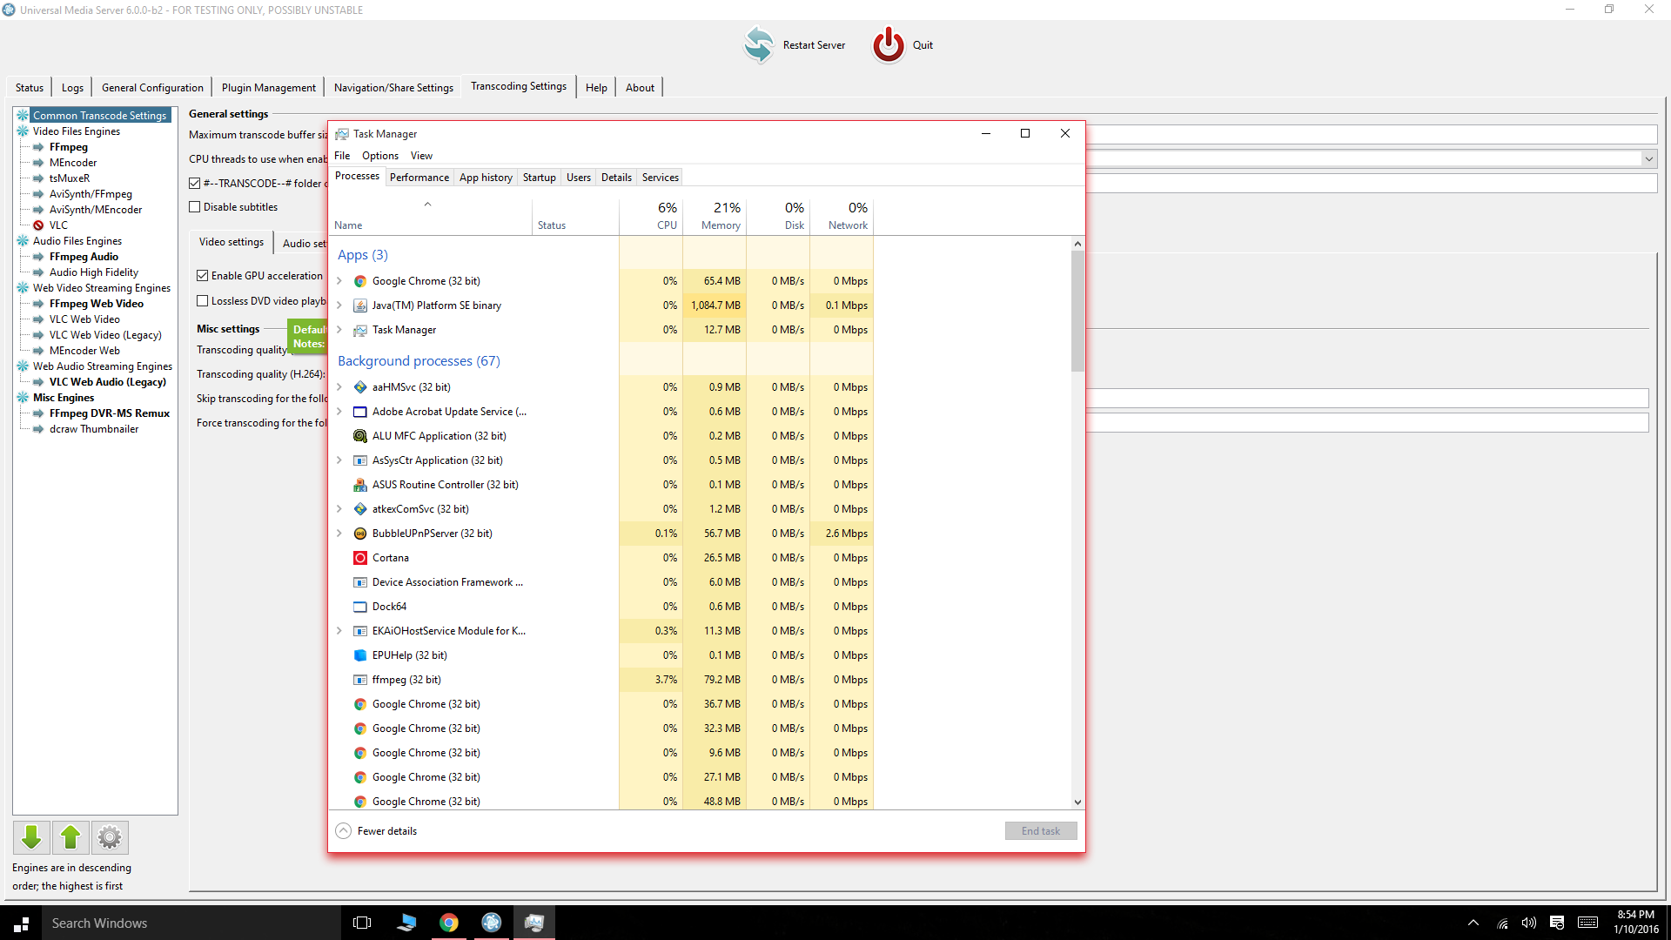The image size is (1671, 940).
Task: Click the red Quit power icon
Action: (888, 44)
